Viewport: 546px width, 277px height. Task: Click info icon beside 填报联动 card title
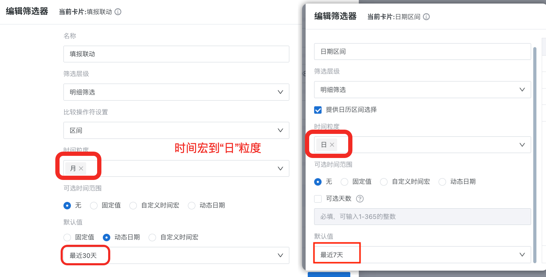coord(118,12)
